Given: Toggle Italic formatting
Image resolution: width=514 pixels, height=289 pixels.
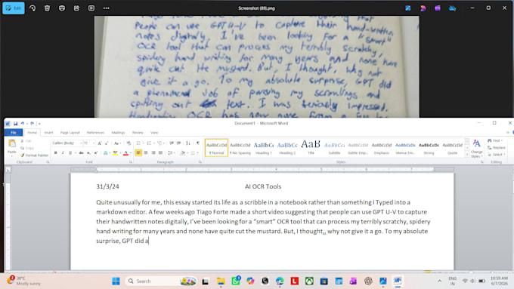Looking at the screenshot, I should [63, 153].
